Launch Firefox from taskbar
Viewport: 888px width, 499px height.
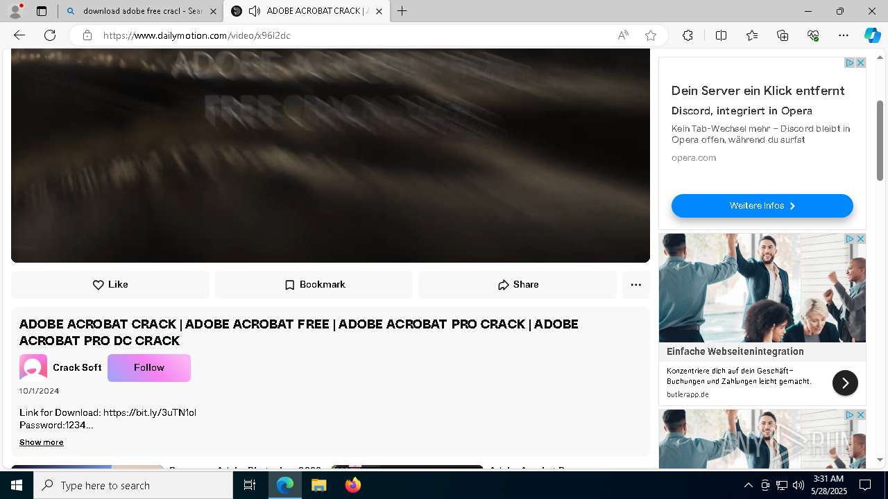point(352,485)
